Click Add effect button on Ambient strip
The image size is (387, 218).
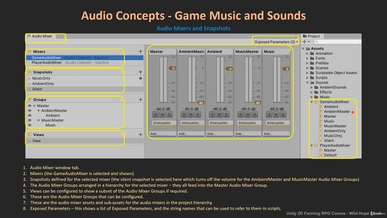(219, 133)
